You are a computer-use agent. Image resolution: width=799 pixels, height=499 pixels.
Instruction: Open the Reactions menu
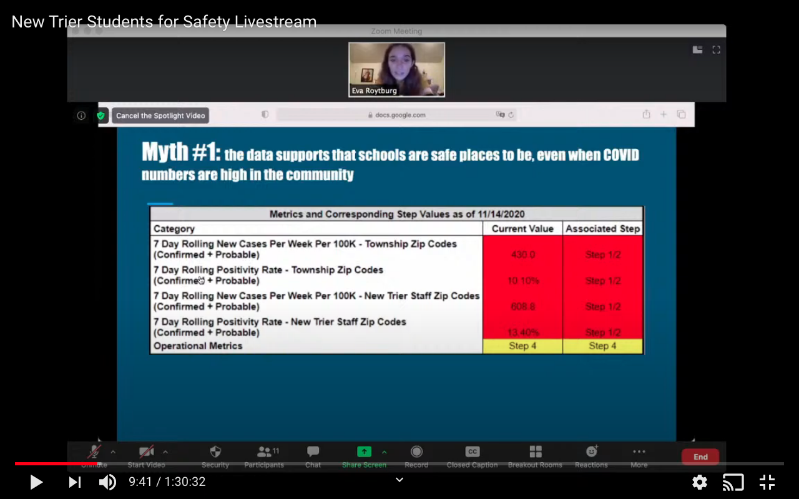pos(591,455)
